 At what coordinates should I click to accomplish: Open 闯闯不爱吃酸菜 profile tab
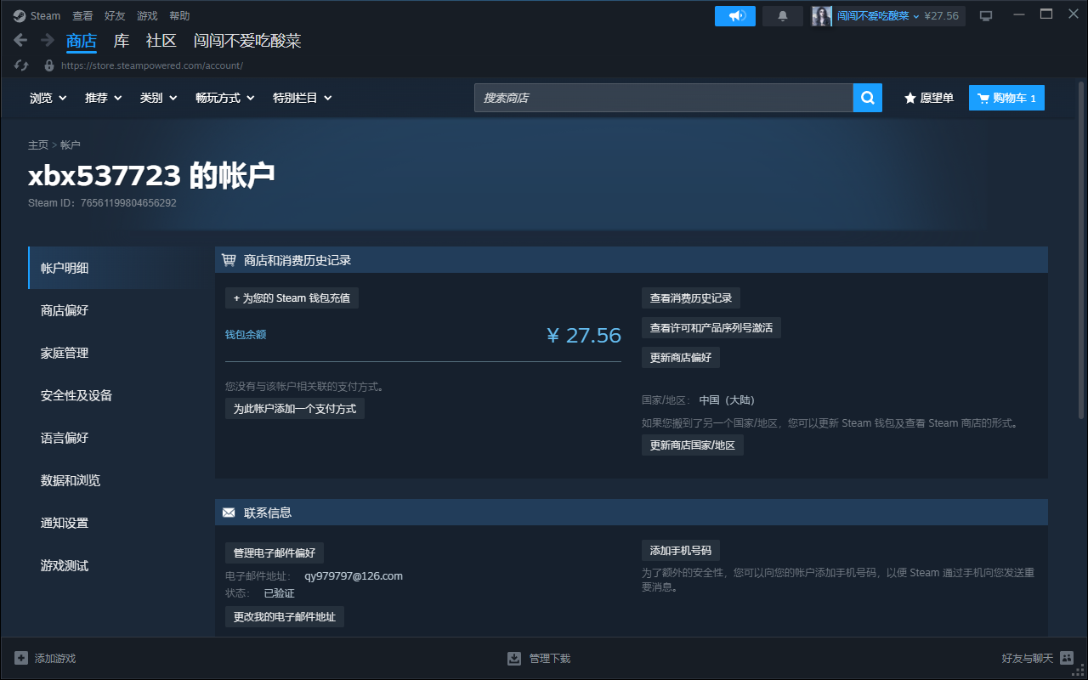pyautogui.click(x=247, y=41)
